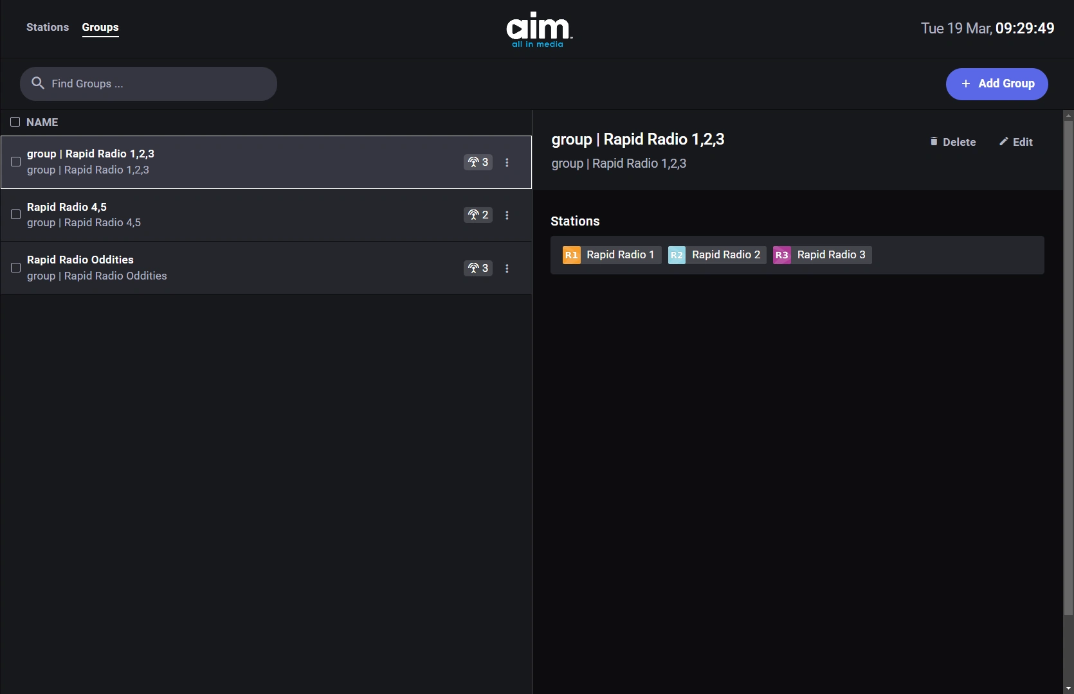Click station count badge on Rapid Radio 1,2,3 row
This screenshot has height=694, width=1074.
[478, 162]
